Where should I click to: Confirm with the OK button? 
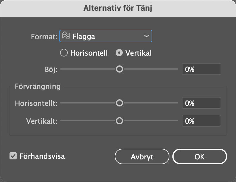point(199,156)
